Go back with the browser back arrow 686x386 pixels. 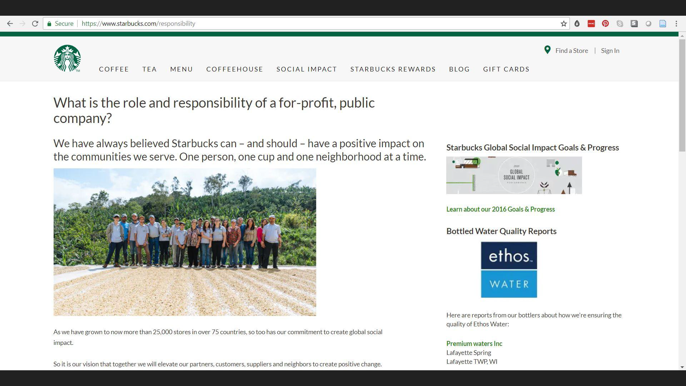[10, 24]
